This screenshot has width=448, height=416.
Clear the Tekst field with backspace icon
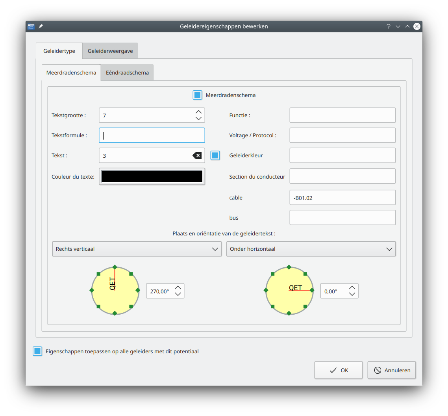click(x=197, y=155)
